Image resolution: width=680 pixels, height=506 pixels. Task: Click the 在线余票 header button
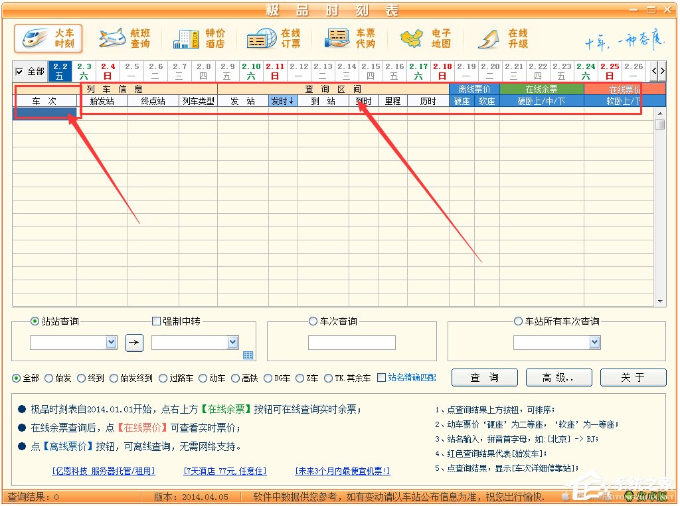point(542,90)
